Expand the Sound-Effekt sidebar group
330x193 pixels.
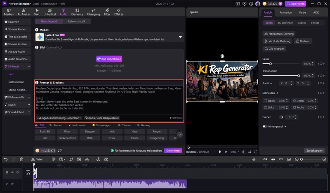pos(29,112)
